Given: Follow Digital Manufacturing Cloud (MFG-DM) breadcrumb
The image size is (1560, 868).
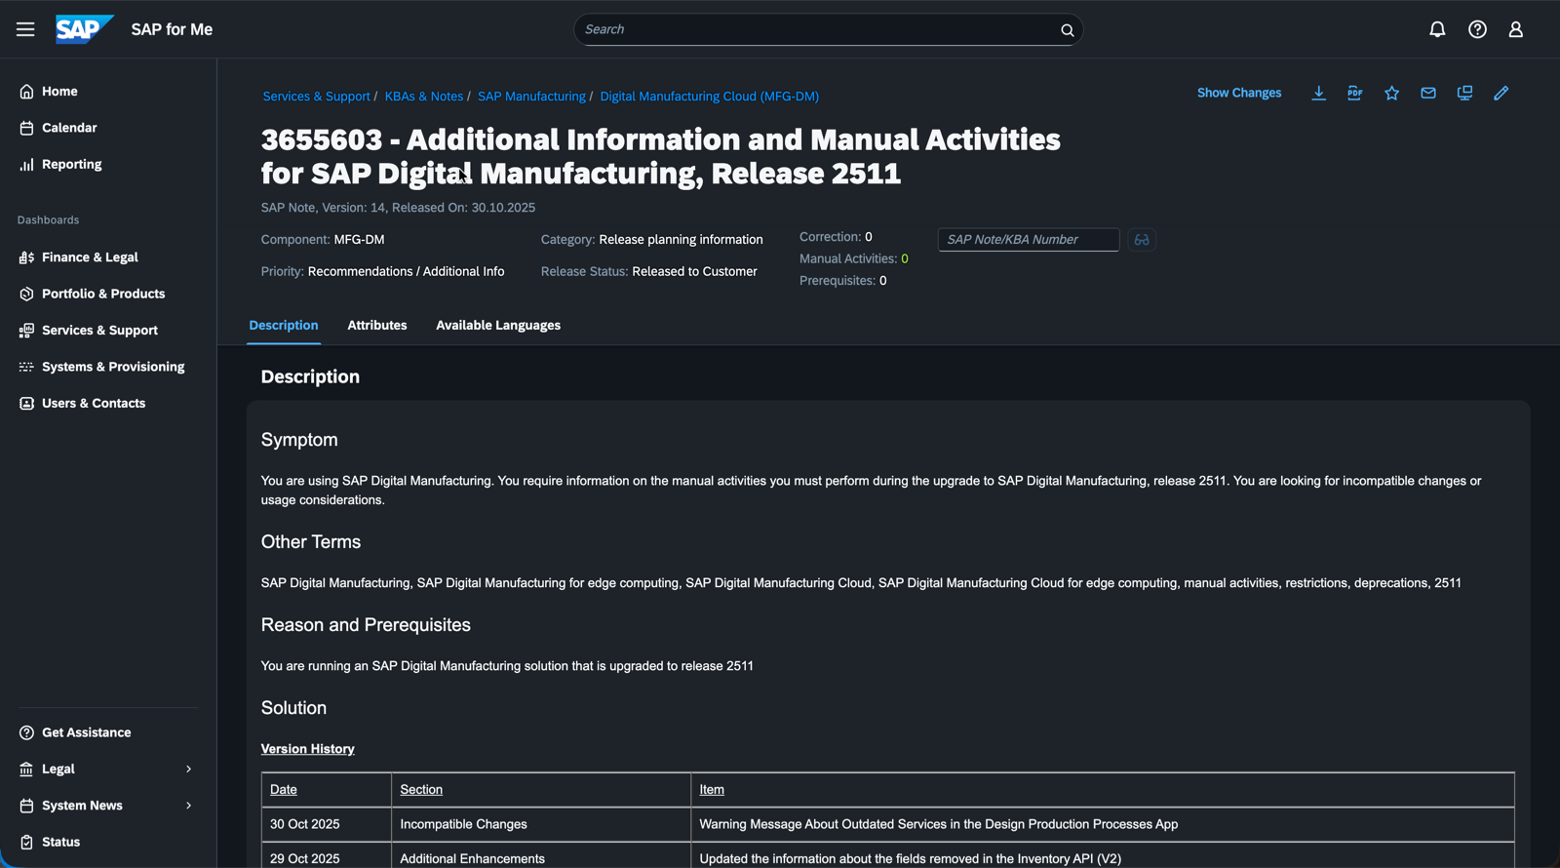Looking at the screenshot, I should pos(709,97).
